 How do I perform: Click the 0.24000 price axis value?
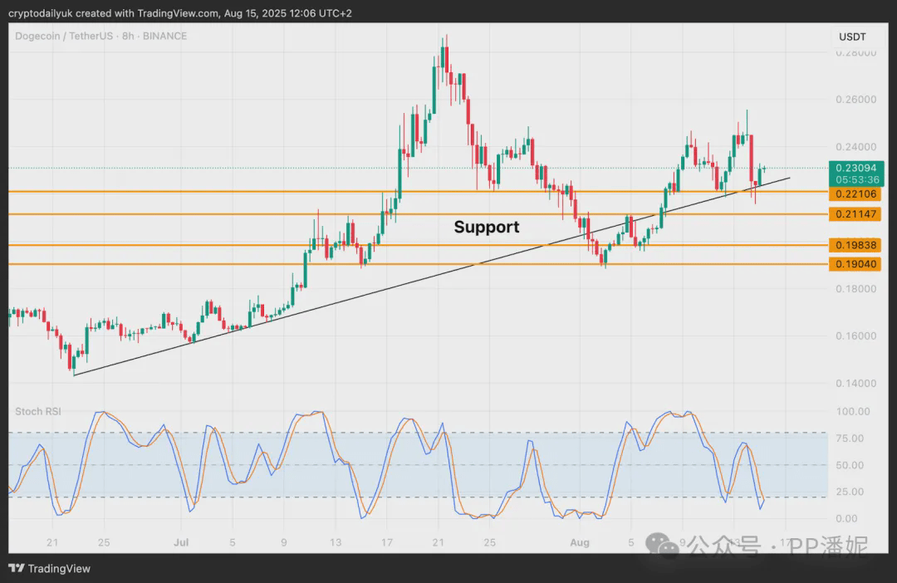pos(855,147)
